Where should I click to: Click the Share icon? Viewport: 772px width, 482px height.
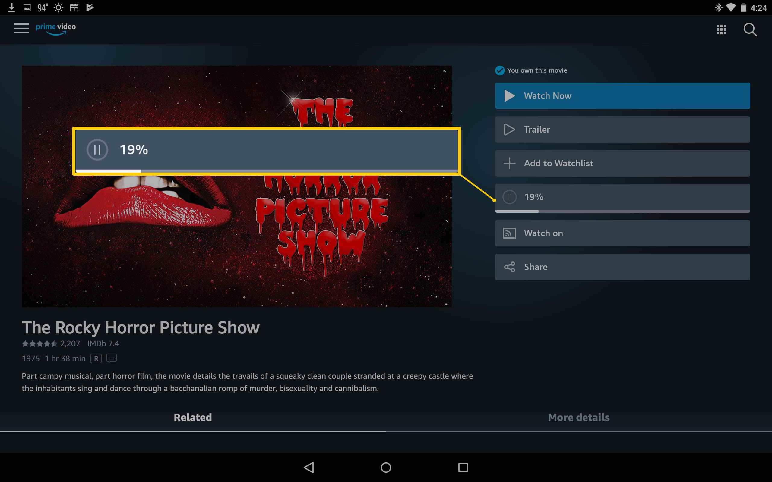[510, 267]
